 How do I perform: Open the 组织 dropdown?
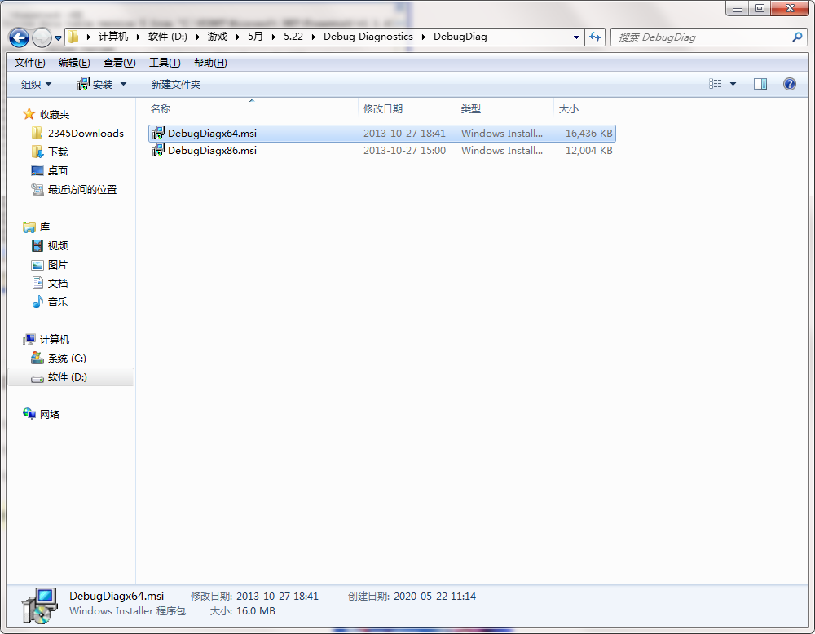click(36, 84)
